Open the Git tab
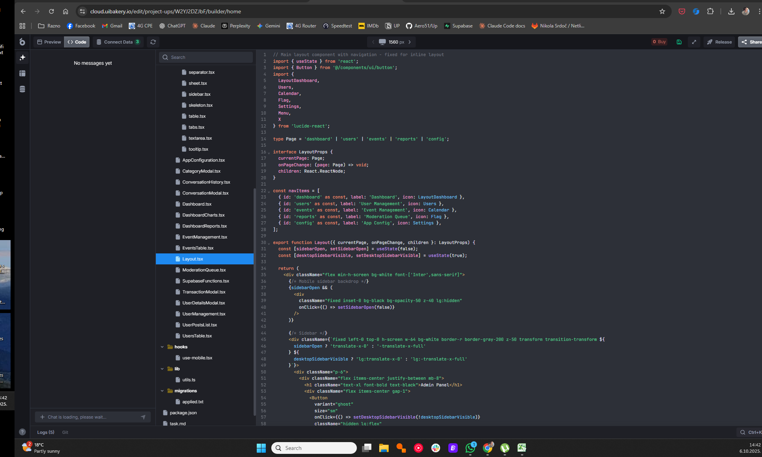The image size is (762, 457). click(65, 432)
